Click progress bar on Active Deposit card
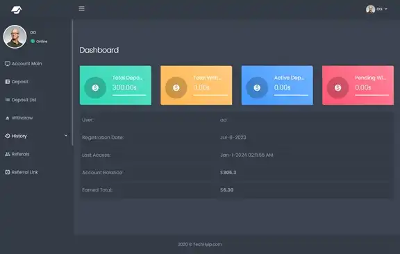 [291, 95]
